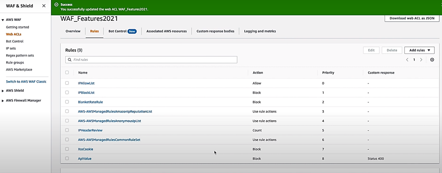The width and height of the screenshot is (442, 173).
Task: Expand the AWS Firewall Manager section
Action: click(3, 101)
